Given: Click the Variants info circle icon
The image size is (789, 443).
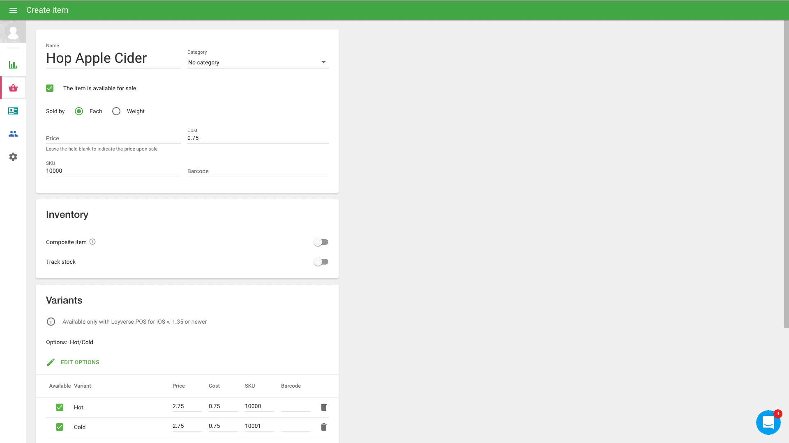Looking at the screenshot, I should pos(51,322).
